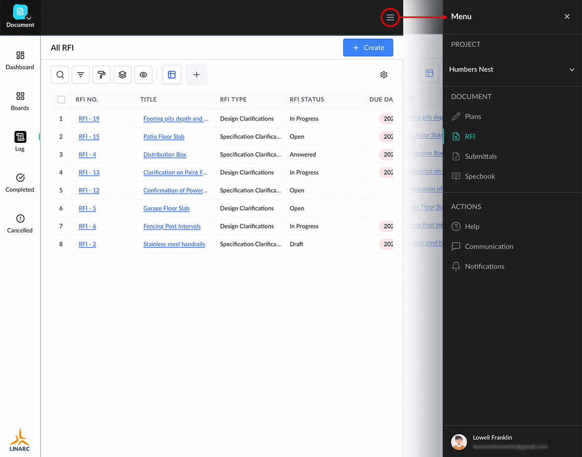This screenshot has height=457, width=582.
Task: Open link RFI - 2
Action: point(87,244)
